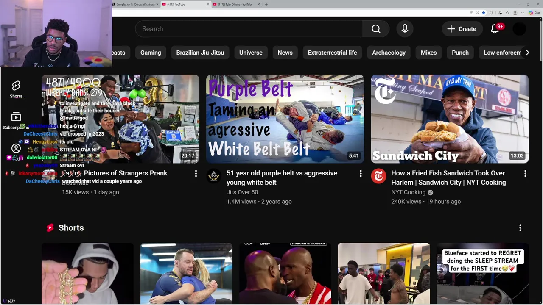Filter by the News chip
543x305 pixels.
285,53
